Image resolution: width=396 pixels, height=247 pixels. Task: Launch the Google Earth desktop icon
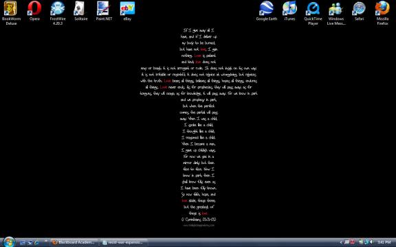pyautogui.click(x=267, y=10)
